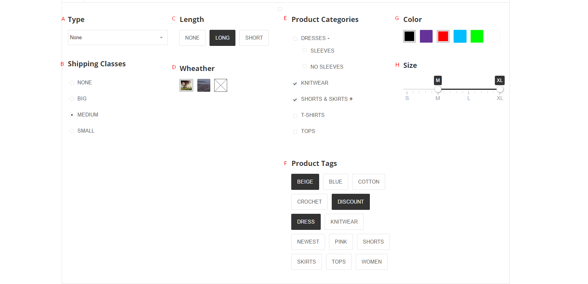Deselect the Discount product tag

coord(351,202)
